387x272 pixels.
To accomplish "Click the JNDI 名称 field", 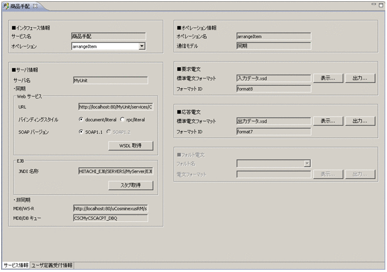I will click(115, 171).
